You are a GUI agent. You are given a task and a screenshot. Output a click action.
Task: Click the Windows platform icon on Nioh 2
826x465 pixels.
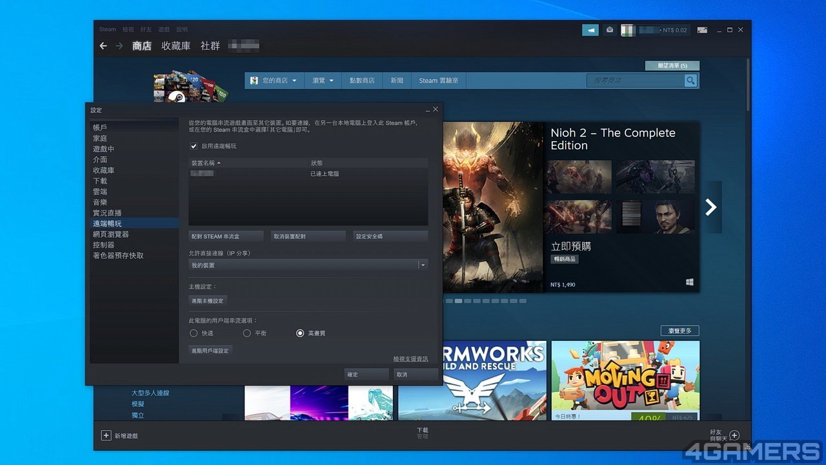click(x=690, y=283)
